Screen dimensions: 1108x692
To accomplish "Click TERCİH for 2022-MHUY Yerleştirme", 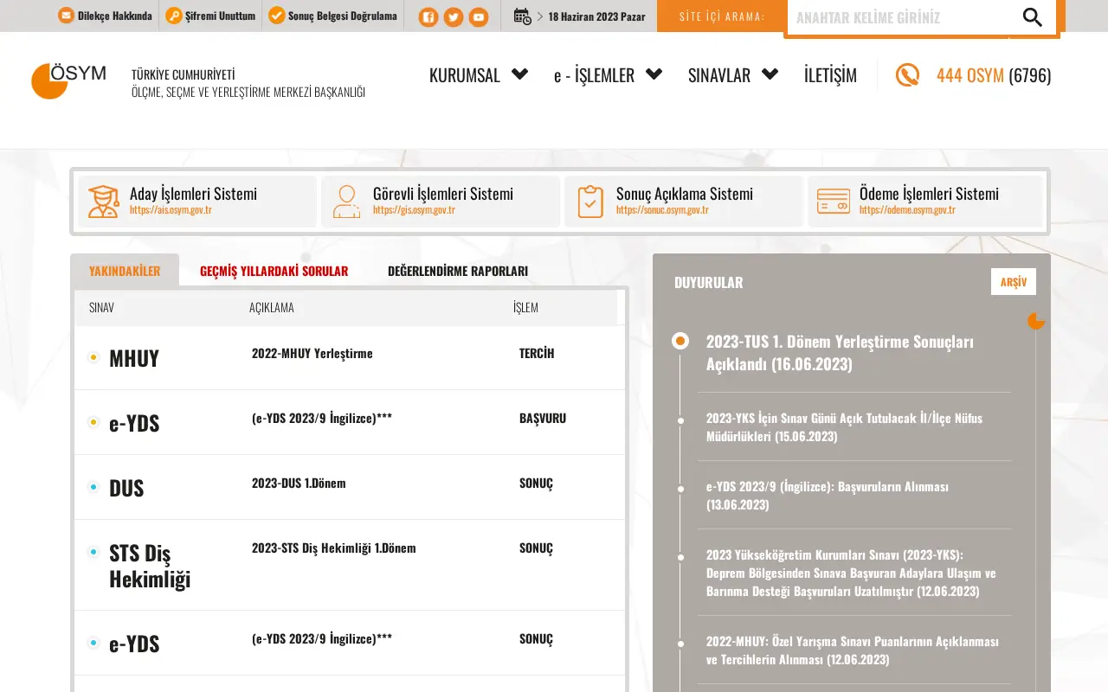I will [537, 354].
